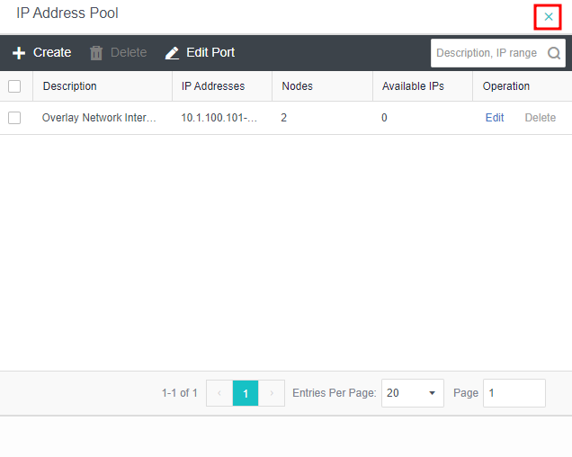This screenshot has height=457, width=572.
Task: Click the Create label in toolbar
Action: coord(52,52)
